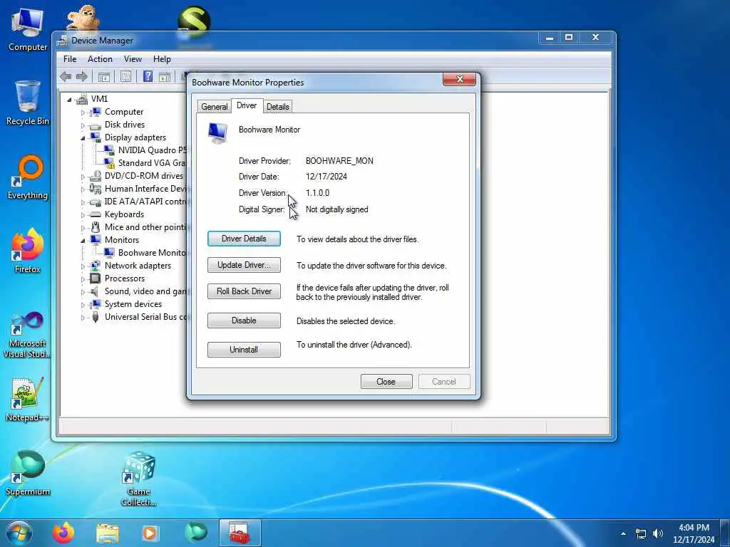Open the Action menu

click(x=100, y=59)
